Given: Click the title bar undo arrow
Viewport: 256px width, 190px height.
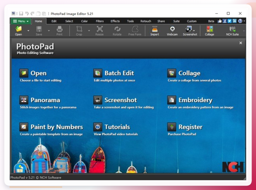Looking at the screenshot, I should tap(27, 14).
